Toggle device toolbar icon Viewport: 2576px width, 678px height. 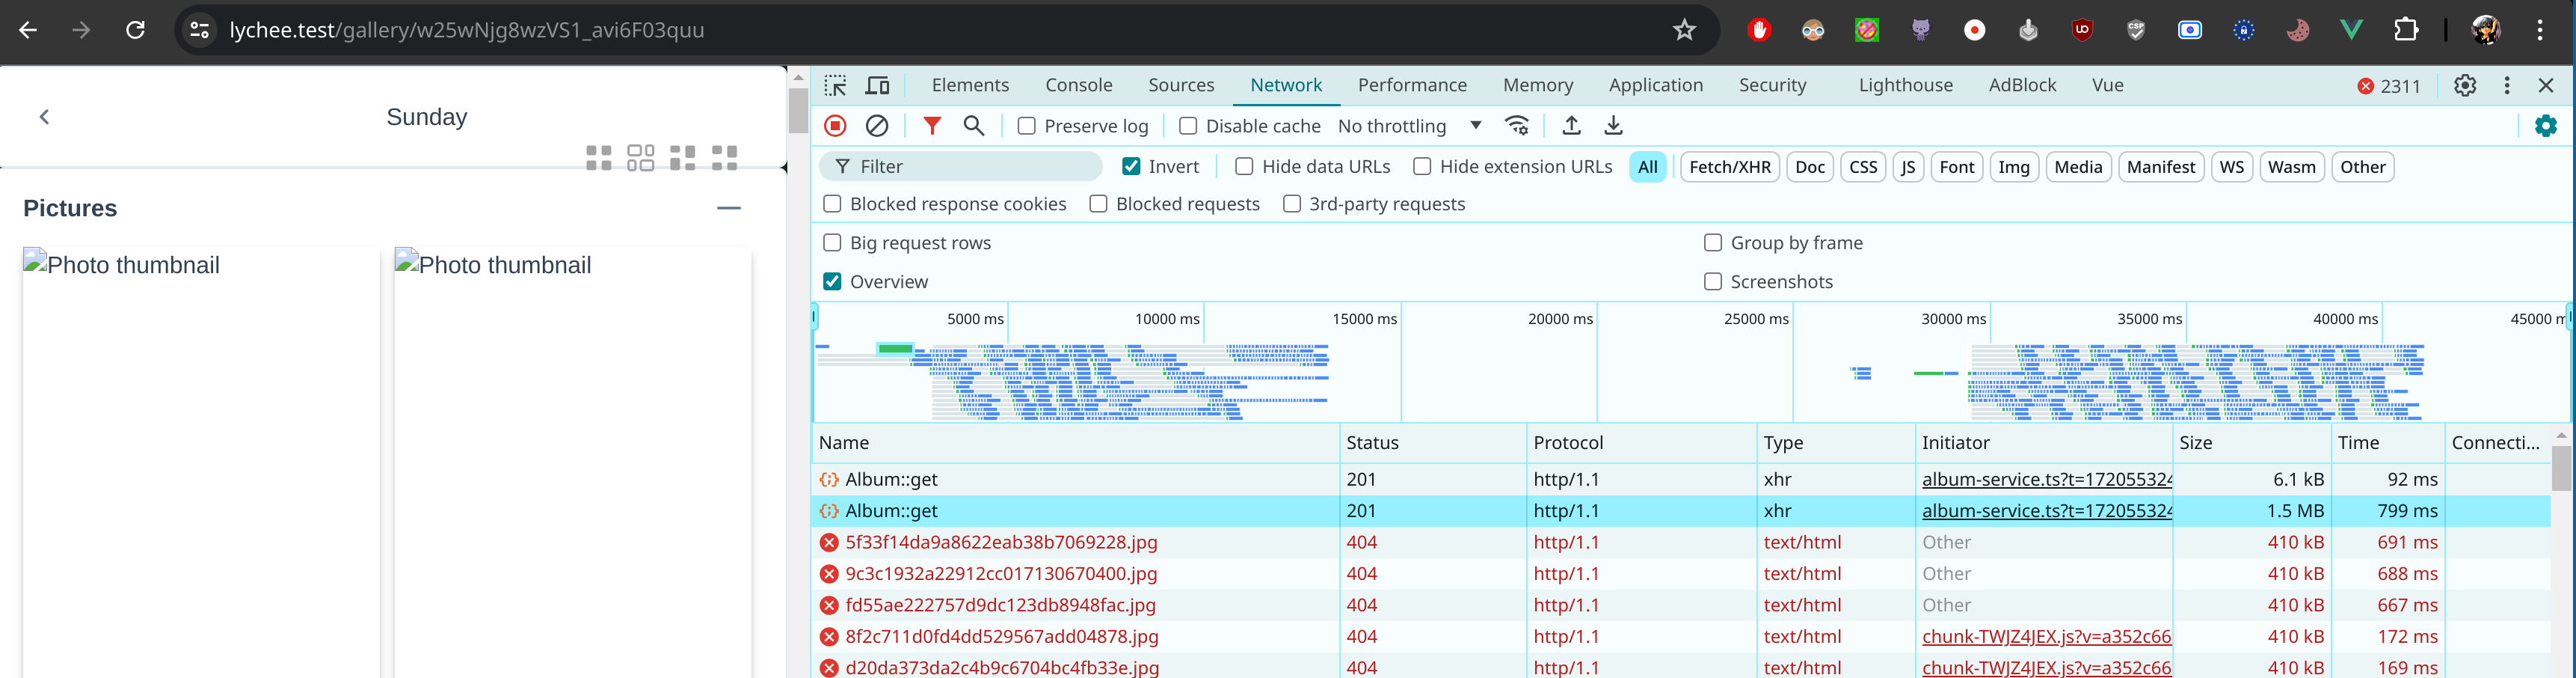click(x=878, y=85)
